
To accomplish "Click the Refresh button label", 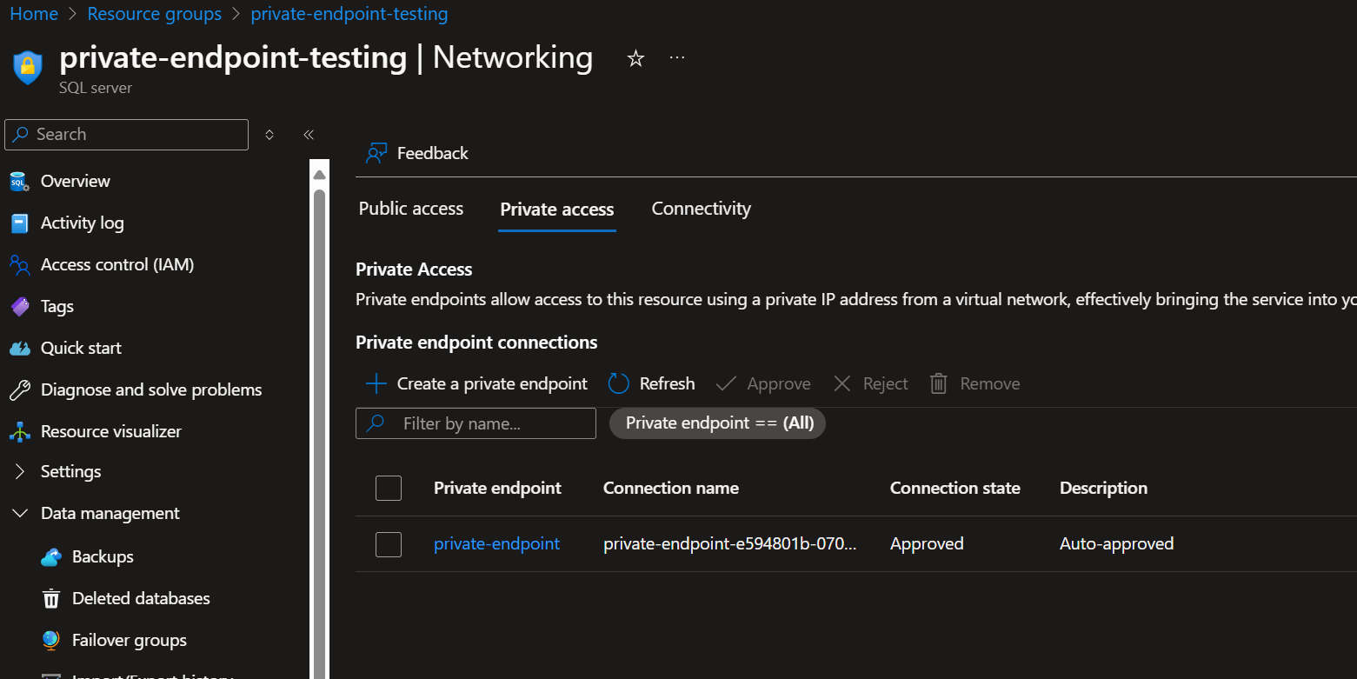I will tap(668, 383).
